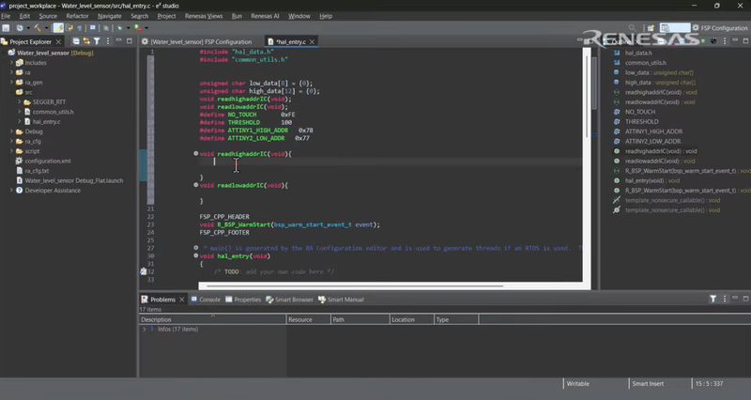The height and width of the screenshot is (400, 751).
Task: Open the Outline view menu (three dots)
Action: click(725, 40)
